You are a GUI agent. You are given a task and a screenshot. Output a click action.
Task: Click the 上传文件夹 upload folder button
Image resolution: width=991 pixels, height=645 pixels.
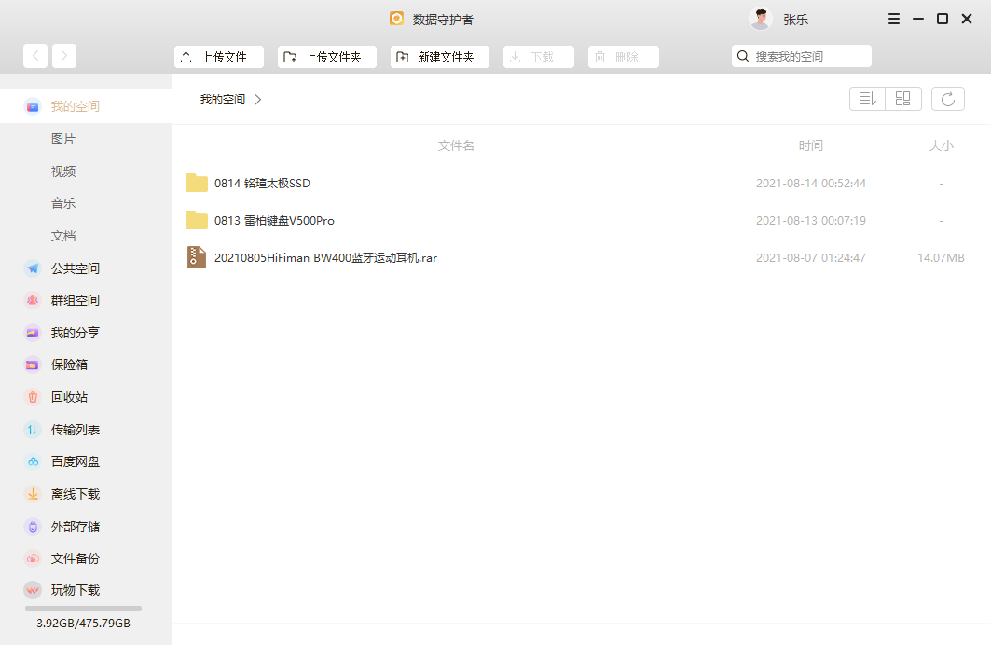pyautogui.click(x=326, y=57)
